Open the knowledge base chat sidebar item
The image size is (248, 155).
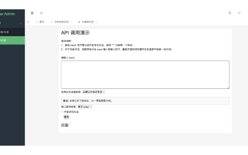(x=12, y=32)
